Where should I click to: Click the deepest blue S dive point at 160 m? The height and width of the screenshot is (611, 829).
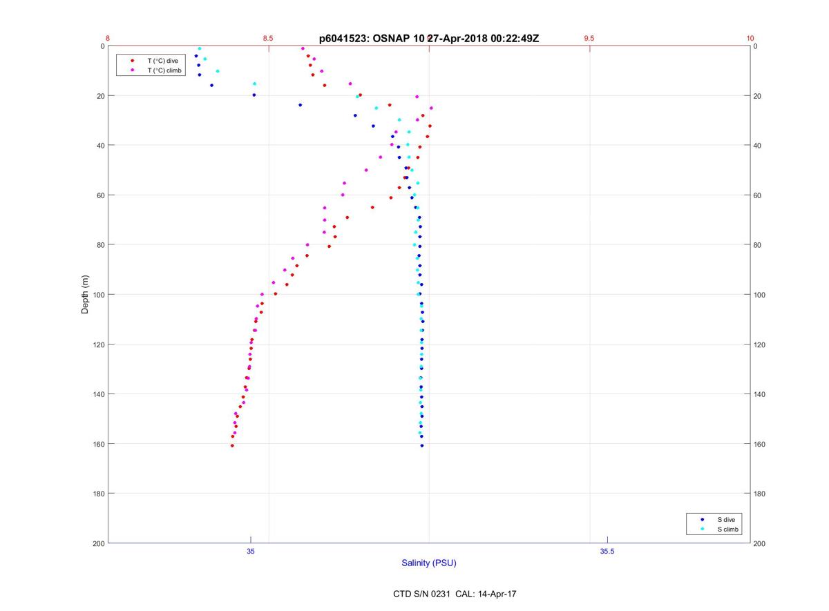click(x=422, y=446)
